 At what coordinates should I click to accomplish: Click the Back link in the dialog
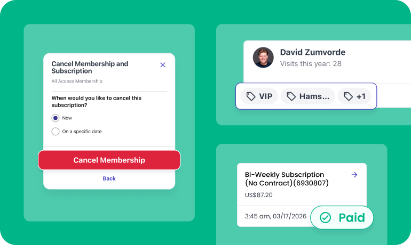(109, 178)
